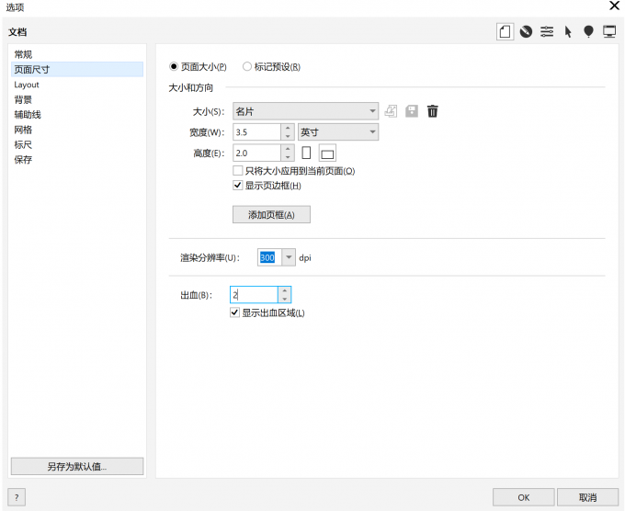Open the Customization sliders icon
This screenshot has width=625, height=511.
coord(547,31)
